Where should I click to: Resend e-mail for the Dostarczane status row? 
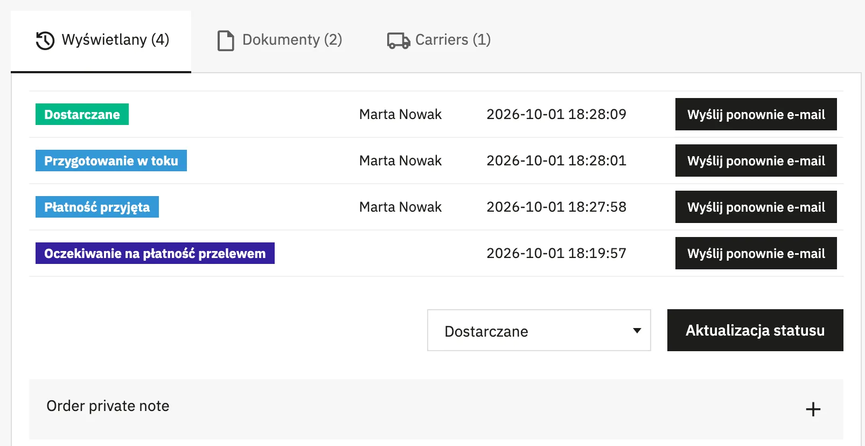pos(756,114)
